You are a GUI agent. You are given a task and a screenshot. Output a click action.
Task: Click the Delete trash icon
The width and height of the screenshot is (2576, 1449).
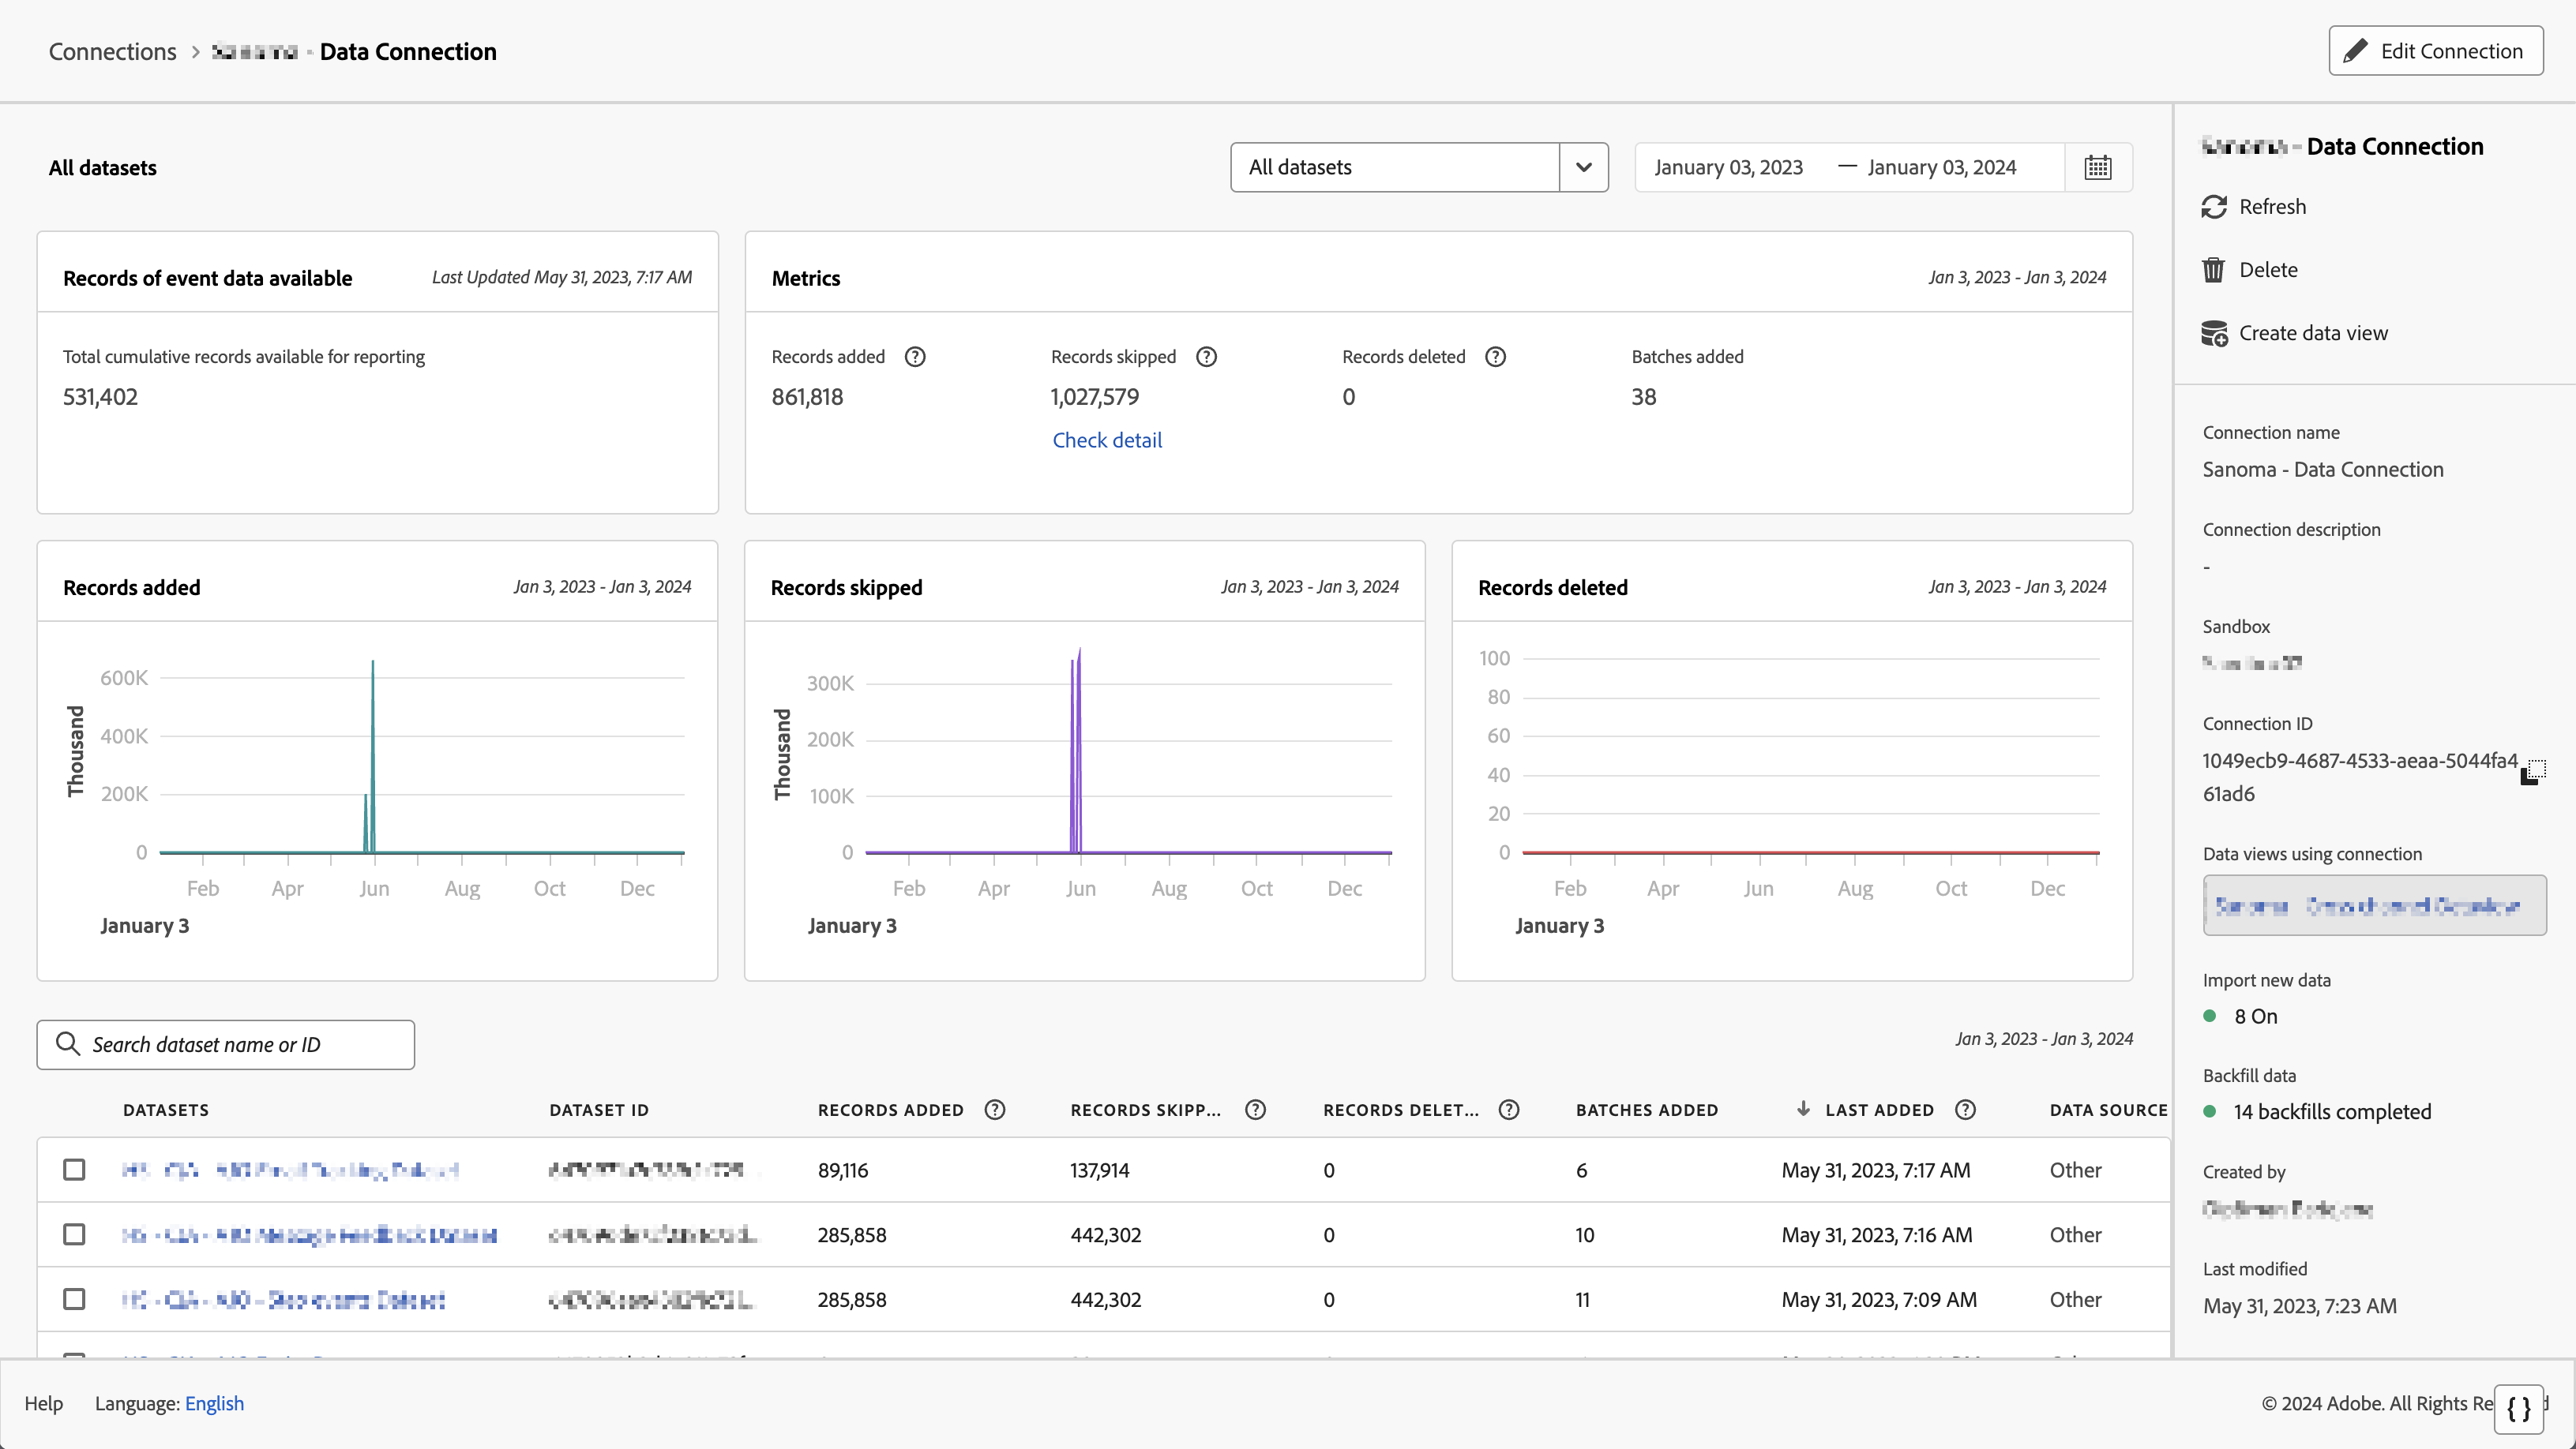click(x=2213, y=270)
